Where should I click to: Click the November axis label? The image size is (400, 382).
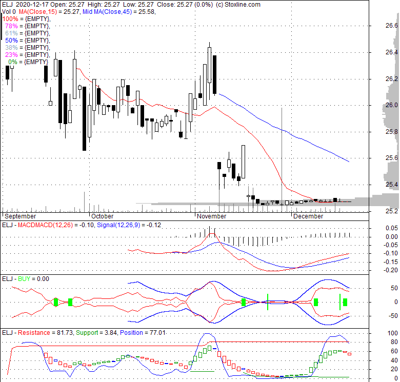[x=211, y=216]
